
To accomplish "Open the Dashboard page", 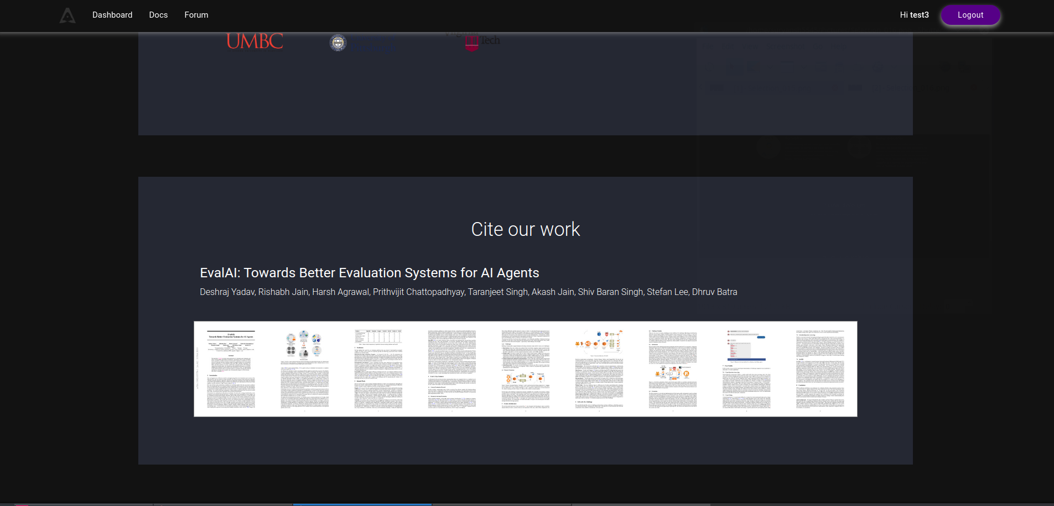I will [112, 15].
